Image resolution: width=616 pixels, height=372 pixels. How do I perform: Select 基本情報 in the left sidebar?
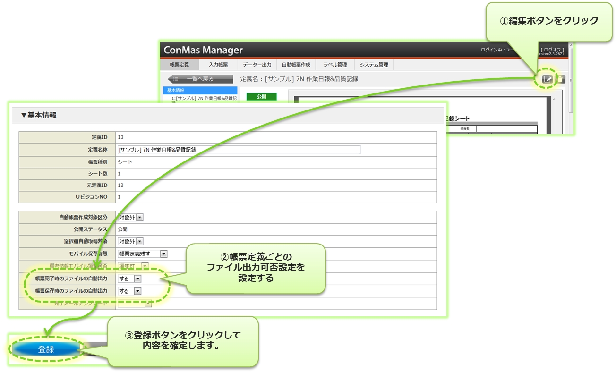(200, 90)
